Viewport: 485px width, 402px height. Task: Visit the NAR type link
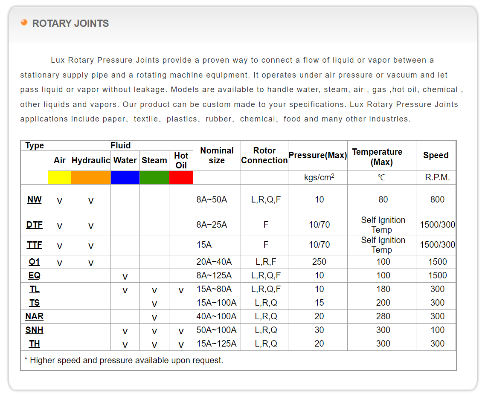click(x=34, y=316)
